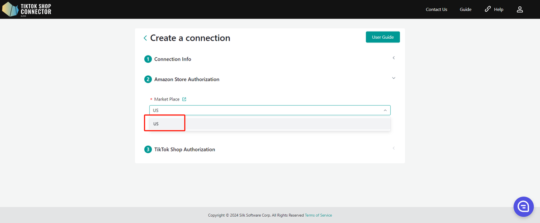Screen dimensions: 540x223
Task: Close the Market Place dropdown using its caret
Action: (385, 110)
